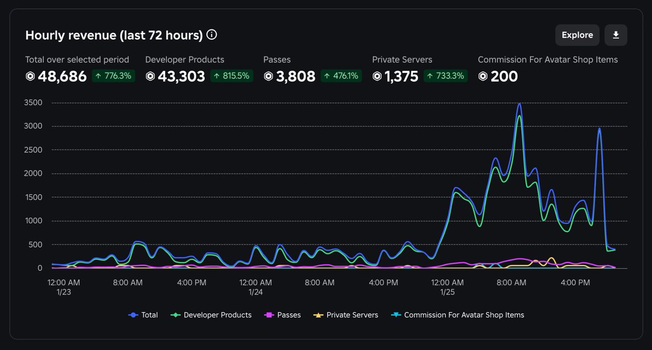Click the 1000 y-axis label
The width and height of the screenshot is (652, 350).
click(x=34, y=221)
